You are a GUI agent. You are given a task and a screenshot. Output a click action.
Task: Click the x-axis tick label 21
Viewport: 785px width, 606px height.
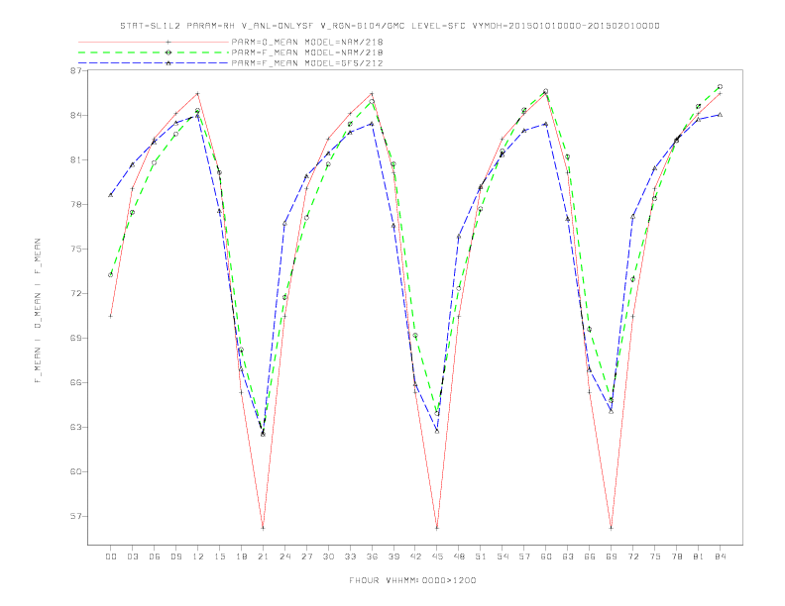pyautogui.click(x=263, y=556)
